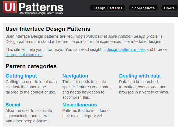Viewport: 178px width, 132px height.
Task: Click the Navigation category description text
Action: [x=87, y=89]
